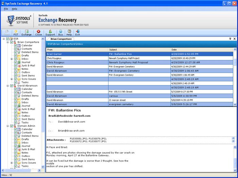Click the Exchange toolbar icon
Viewport: 238px width, 178px height.
[x=27, y=33]
